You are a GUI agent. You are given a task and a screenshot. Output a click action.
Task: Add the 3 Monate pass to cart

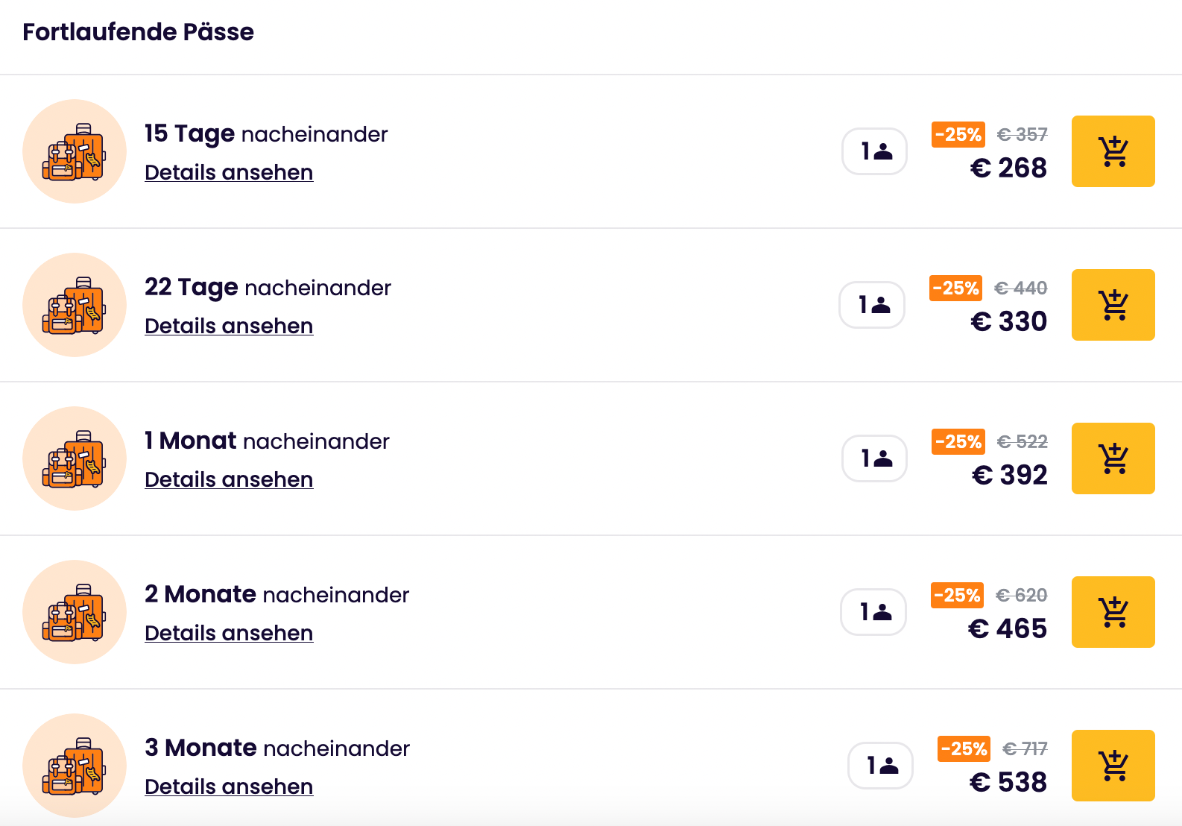(x=1113, y=766)
